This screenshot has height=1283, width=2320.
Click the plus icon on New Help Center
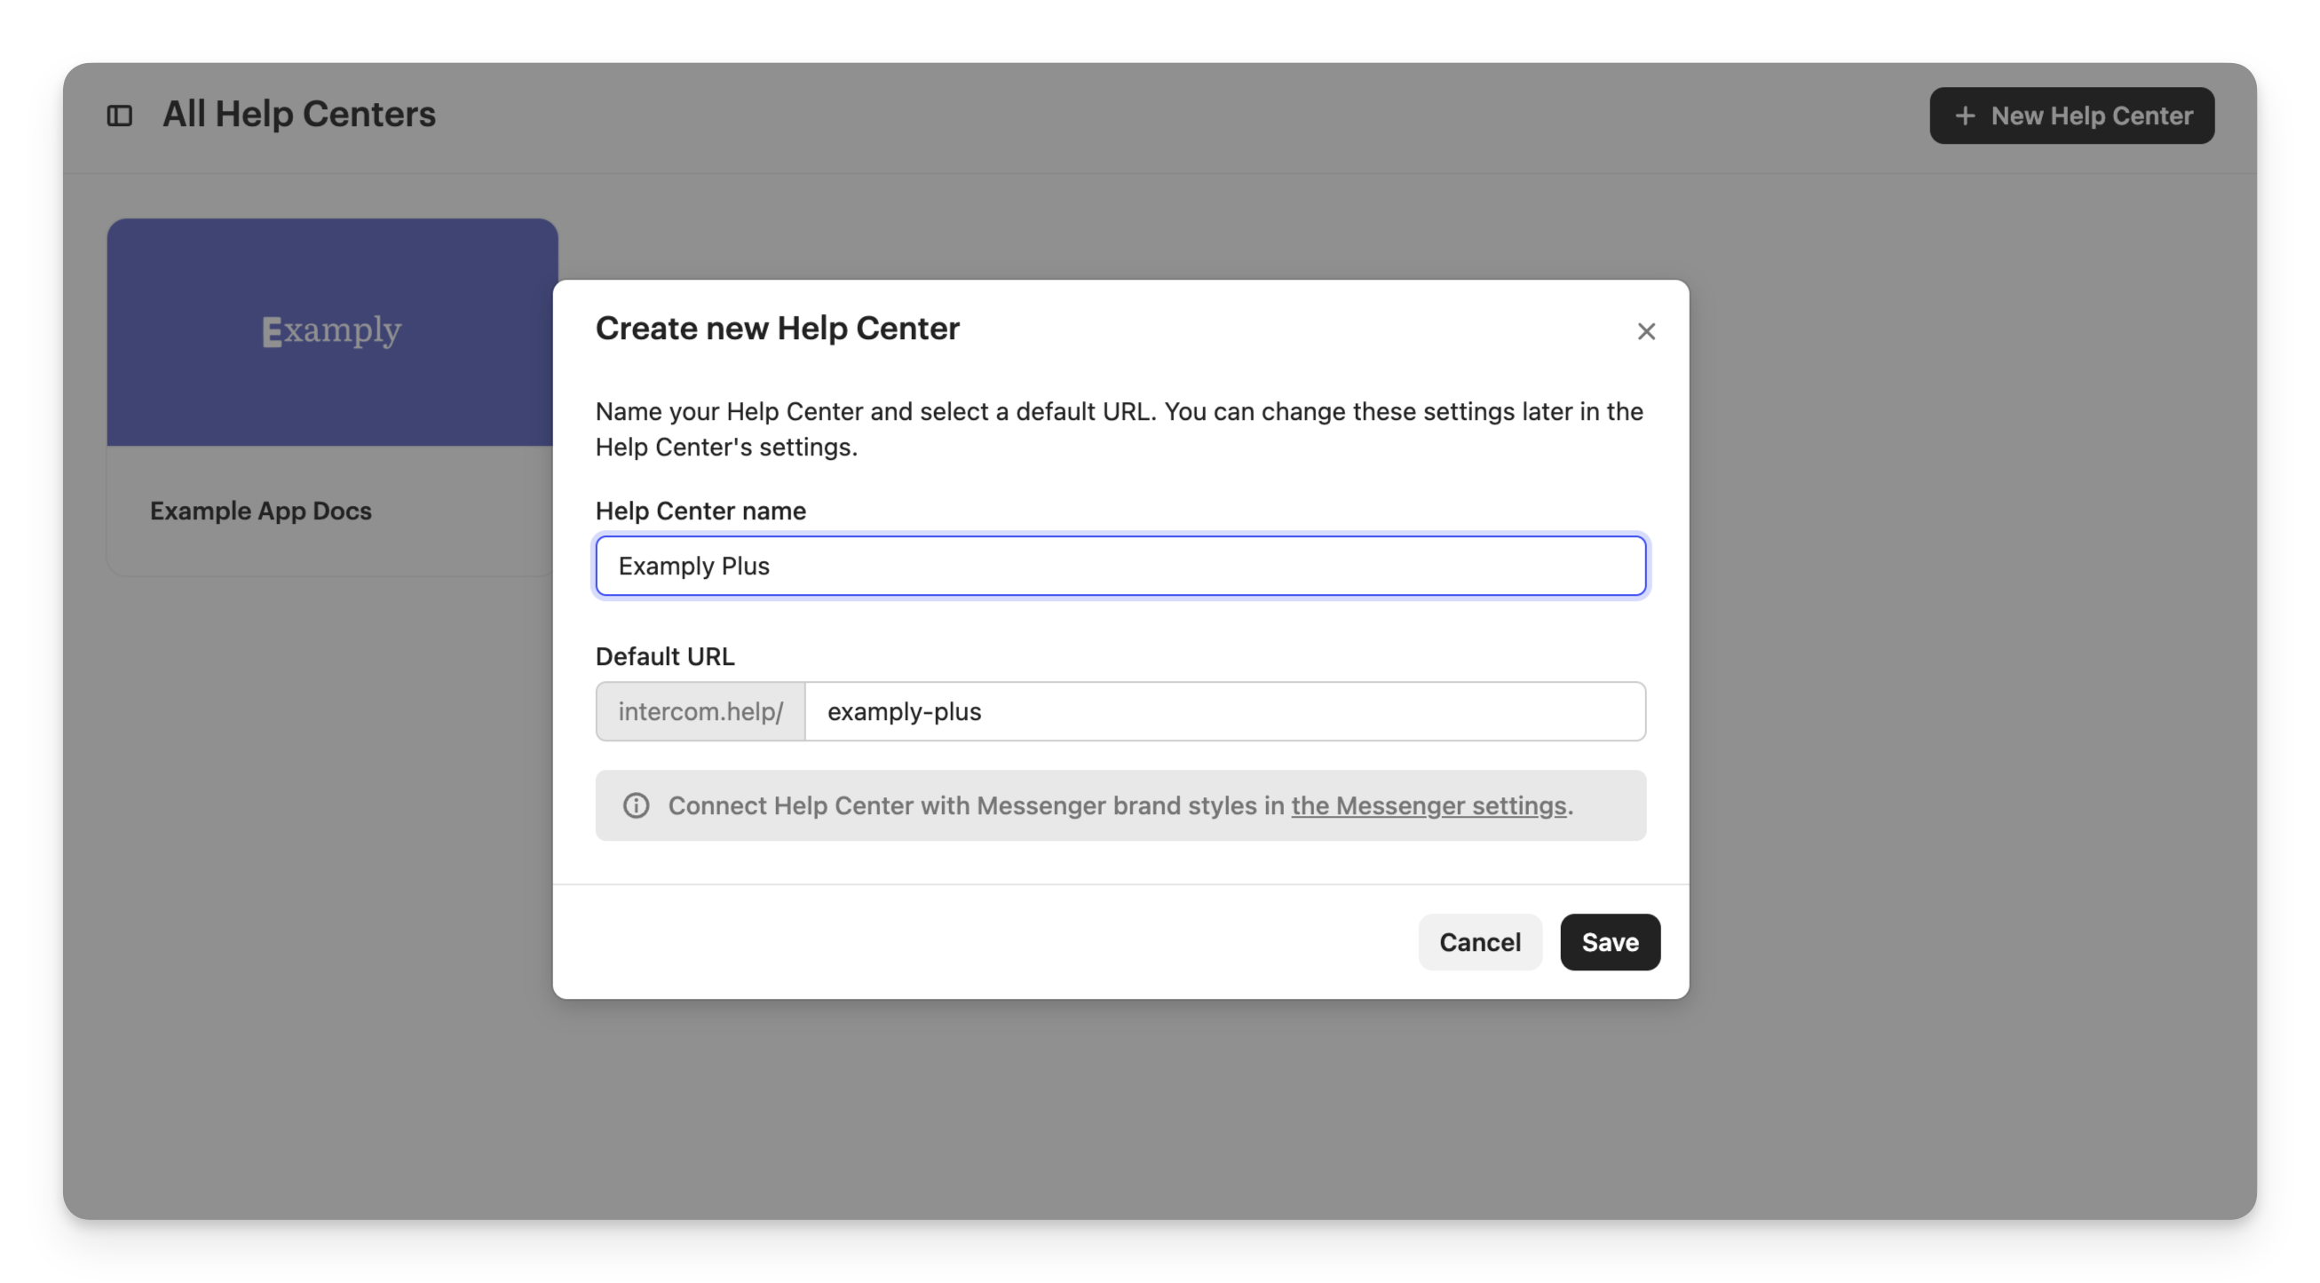(x=1965, y=116)
